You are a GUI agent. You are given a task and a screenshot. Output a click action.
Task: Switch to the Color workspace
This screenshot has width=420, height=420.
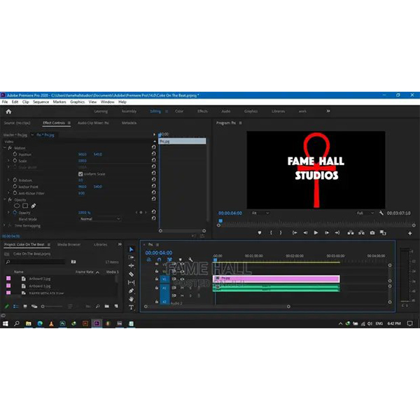[x=179, y=111]
